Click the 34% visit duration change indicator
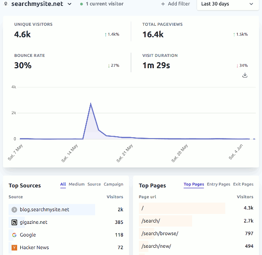Viewport: 262px width, 255px height. click(x=242, y=65)
